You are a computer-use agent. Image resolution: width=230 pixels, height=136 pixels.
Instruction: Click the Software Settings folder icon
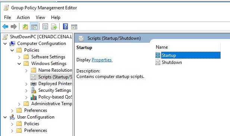pos(26,57)
